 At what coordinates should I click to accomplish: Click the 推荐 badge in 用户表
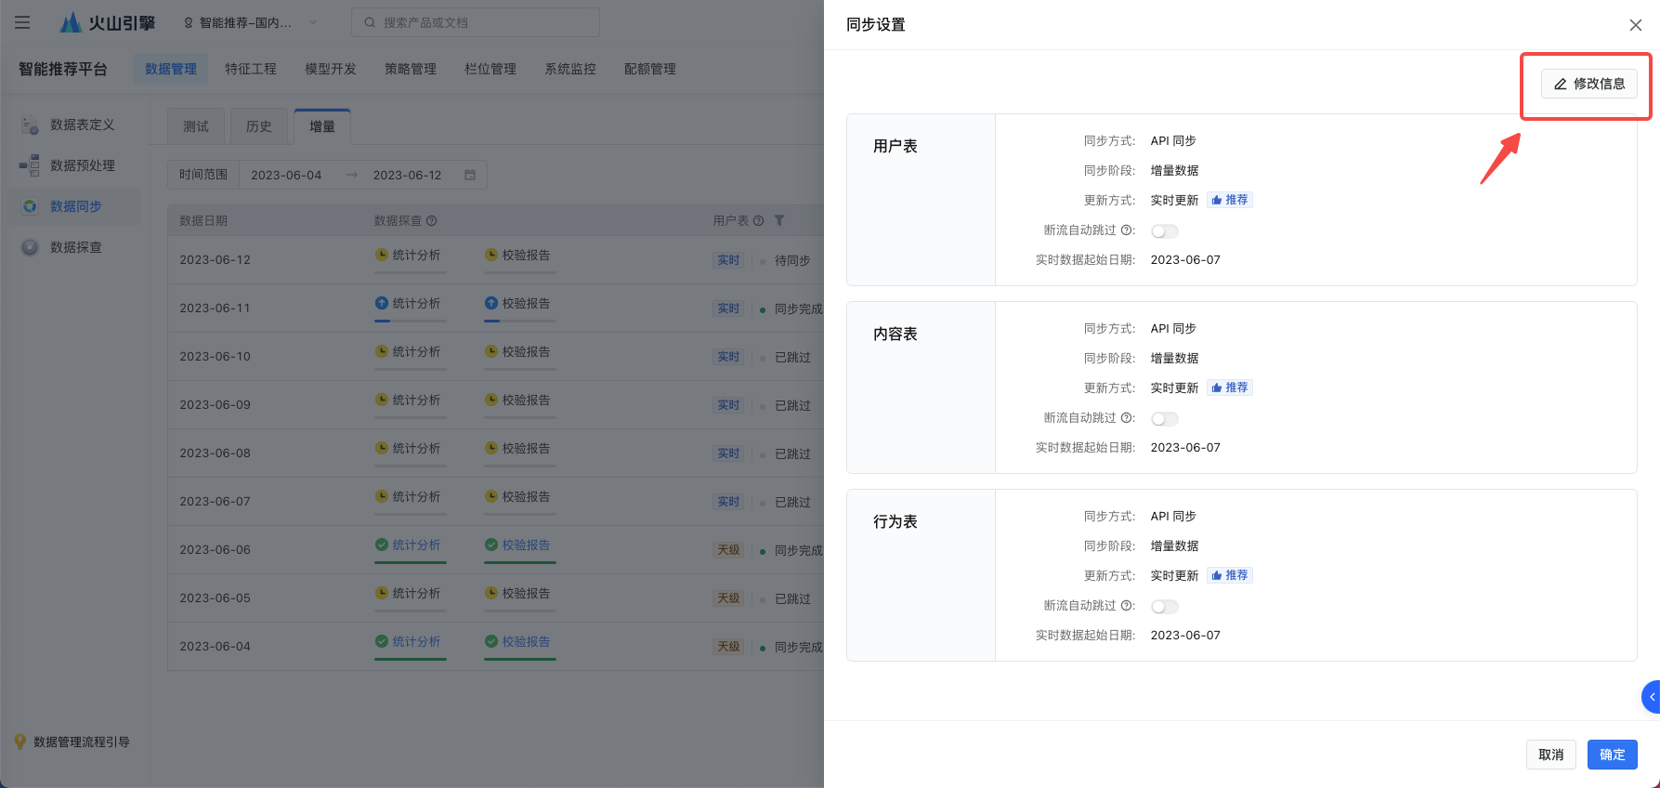coord(1230,200)
